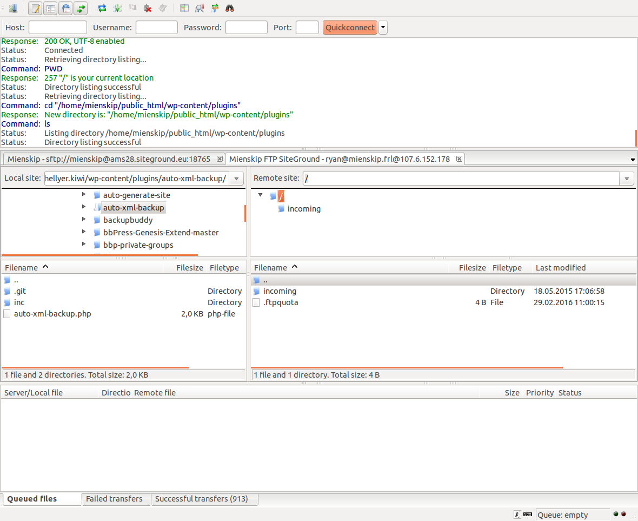This screenshot has width=638, height=521.
Task: Expand the auto-generate-site folder
Action: 84,194
